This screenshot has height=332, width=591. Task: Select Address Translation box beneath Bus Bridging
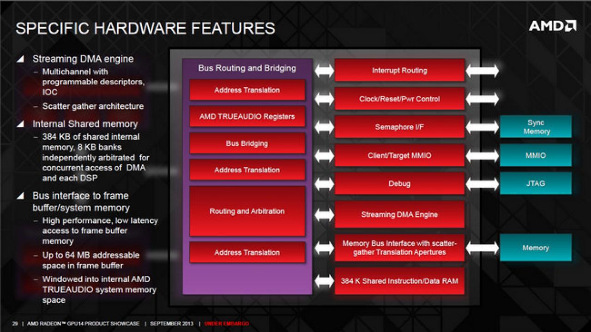247,170
